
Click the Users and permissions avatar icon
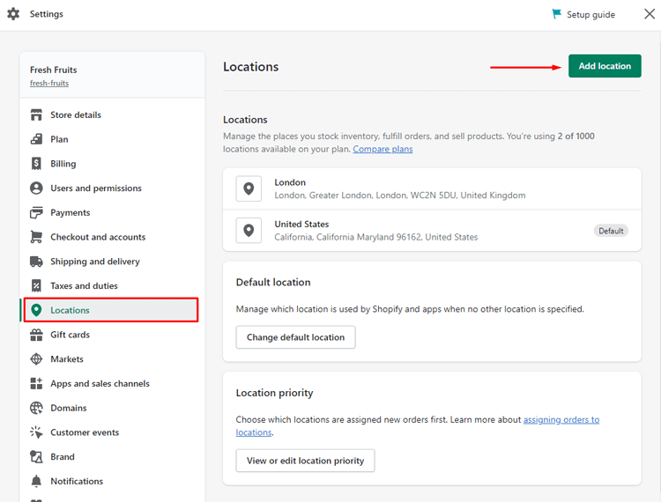pos(36,188)
